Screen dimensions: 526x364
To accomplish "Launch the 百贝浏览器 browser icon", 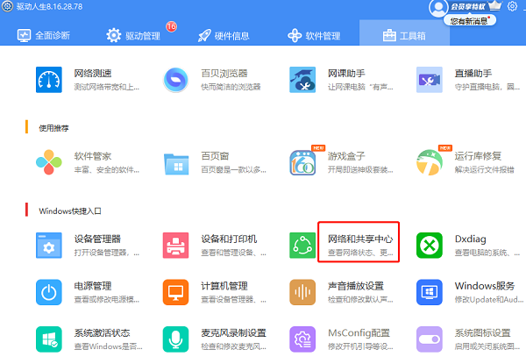I will [175, 80].
